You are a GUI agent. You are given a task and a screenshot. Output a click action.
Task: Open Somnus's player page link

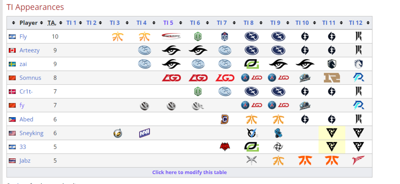[30, 78]
